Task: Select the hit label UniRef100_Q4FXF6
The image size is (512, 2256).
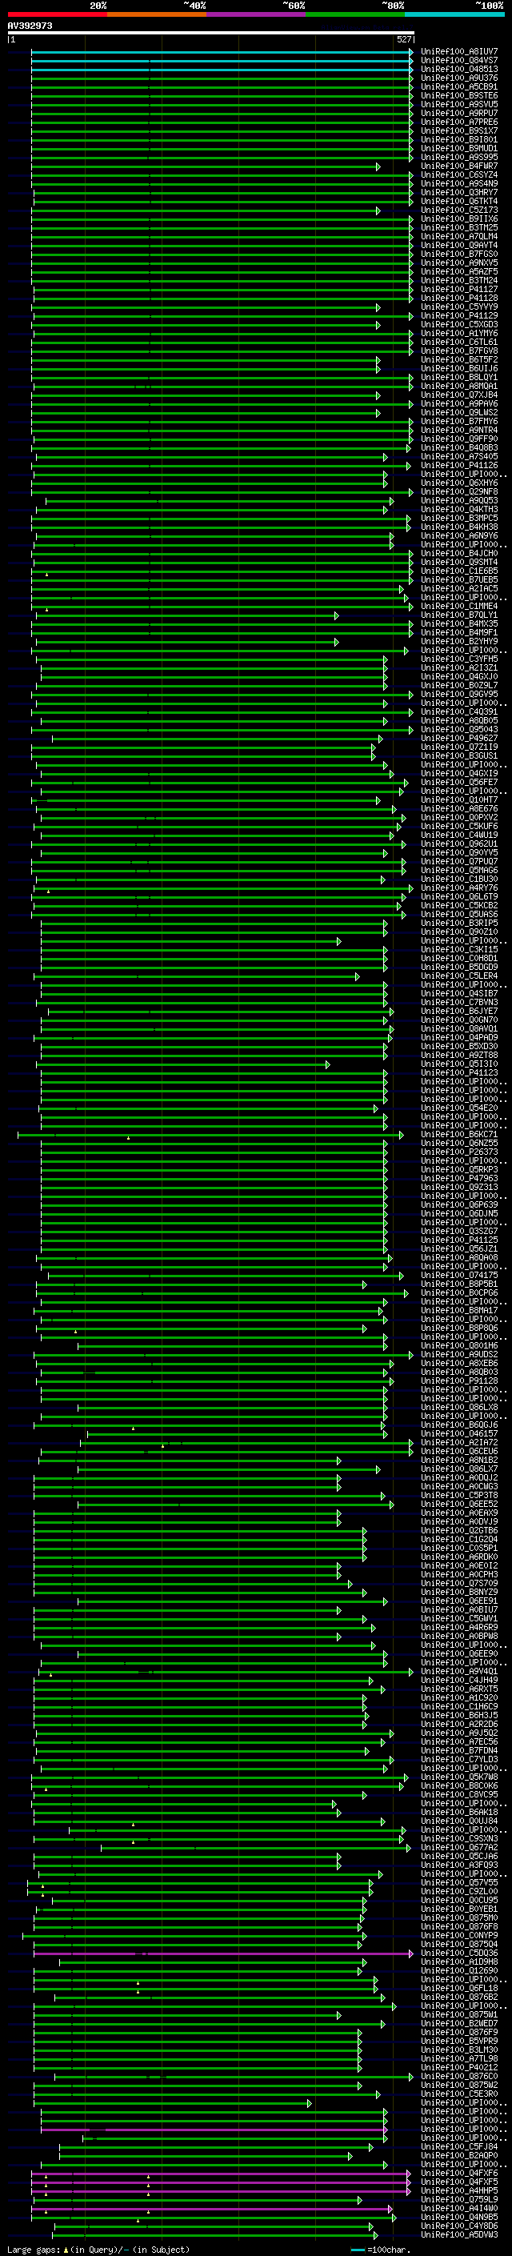Action: click(x=458, y=2173)
